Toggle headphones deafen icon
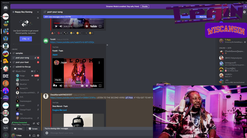The width and height of the screenshot is (247, 138). point(34,135)
